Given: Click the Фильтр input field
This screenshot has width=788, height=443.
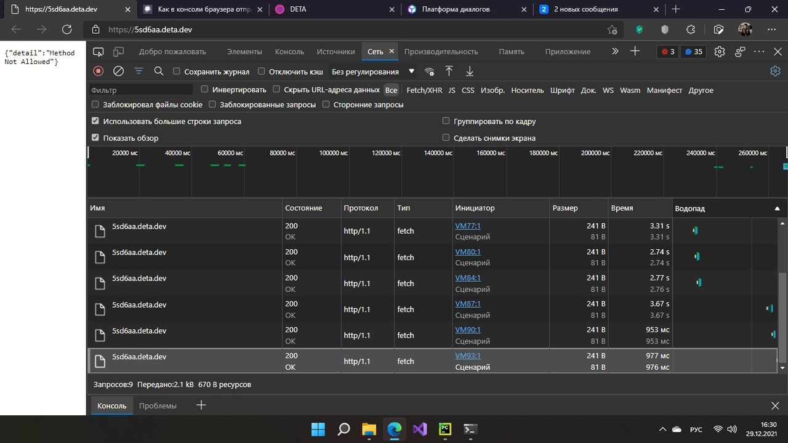Looking at the screenshot, I should tap(140, 90).
